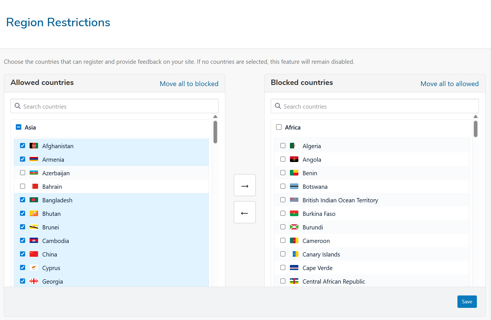Click the Burundi flag icon

pos(294,227)
